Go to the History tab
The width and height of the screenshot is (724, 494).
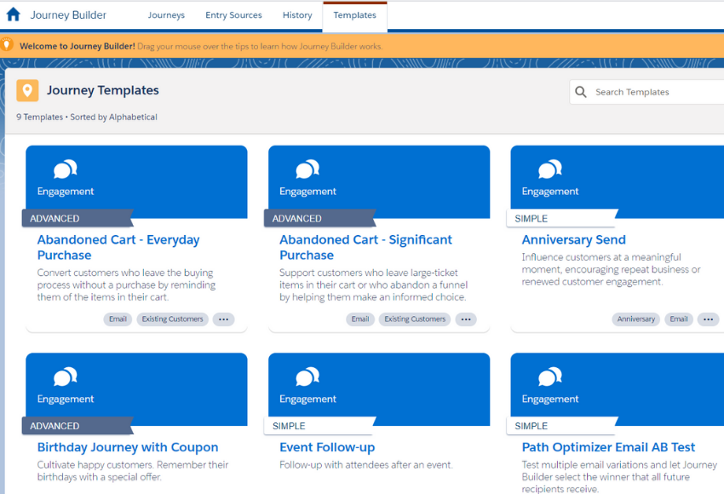pos(297,15)
